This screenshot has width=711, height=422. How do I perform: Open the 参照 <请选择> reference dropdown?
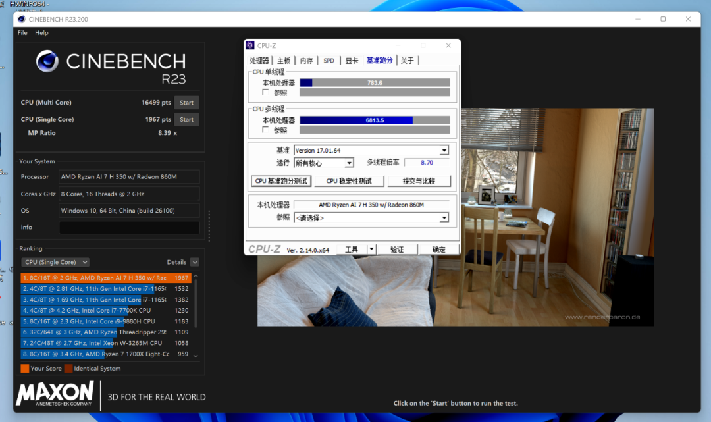click(x=371, y=217)
